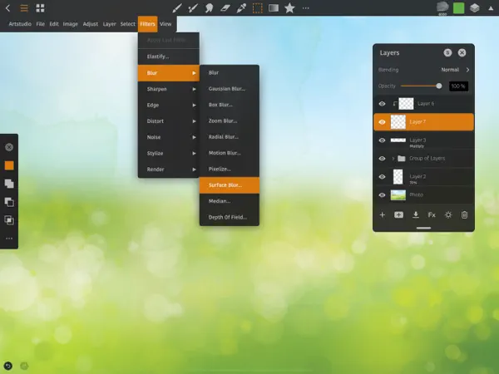Hide Layer 7 with eye icon
The width and height of the screenshot is (499, 374).
click(x=382, y=122)
